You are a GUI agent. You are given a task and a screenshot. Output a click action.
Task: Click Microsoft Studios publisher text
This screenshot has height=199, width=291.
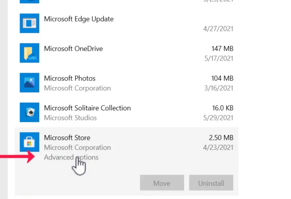[x=70, y=118]
